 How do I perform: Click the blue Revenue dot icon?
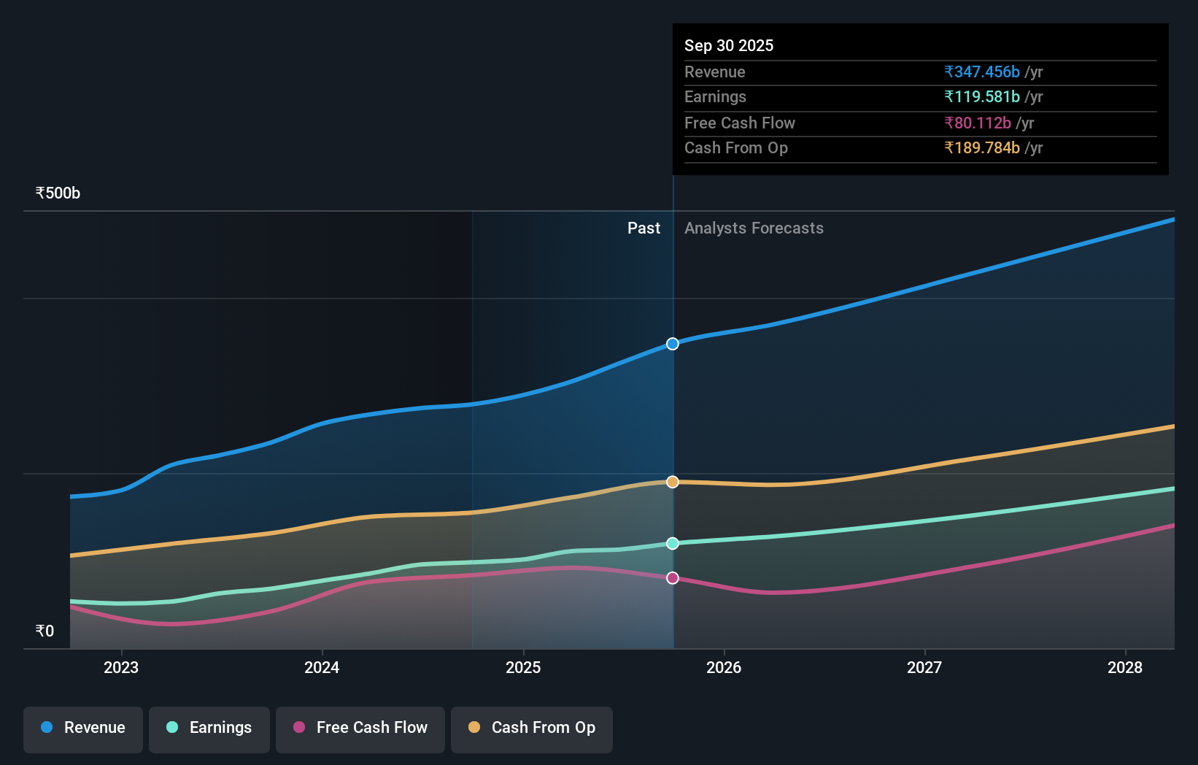tap(47, 728)
